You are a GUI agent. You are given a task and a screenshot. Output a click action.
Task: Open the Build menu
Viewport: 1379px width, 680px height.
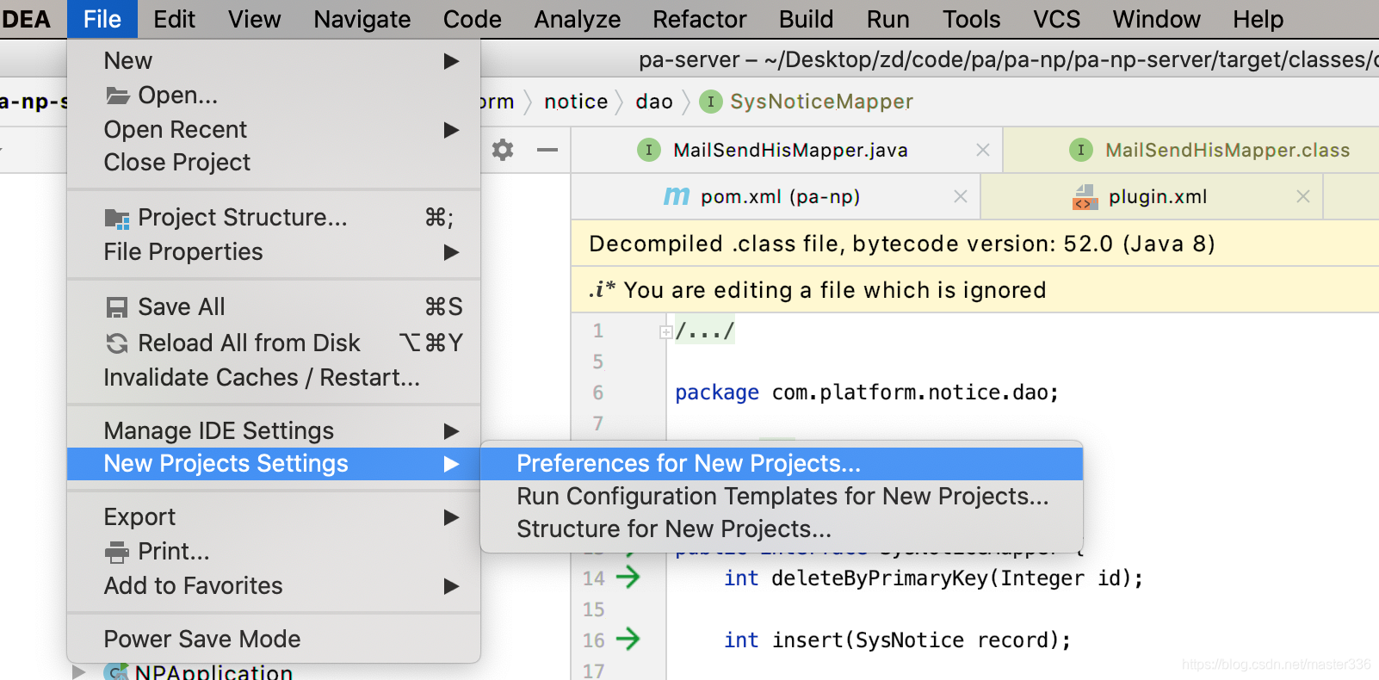point(806,19)
